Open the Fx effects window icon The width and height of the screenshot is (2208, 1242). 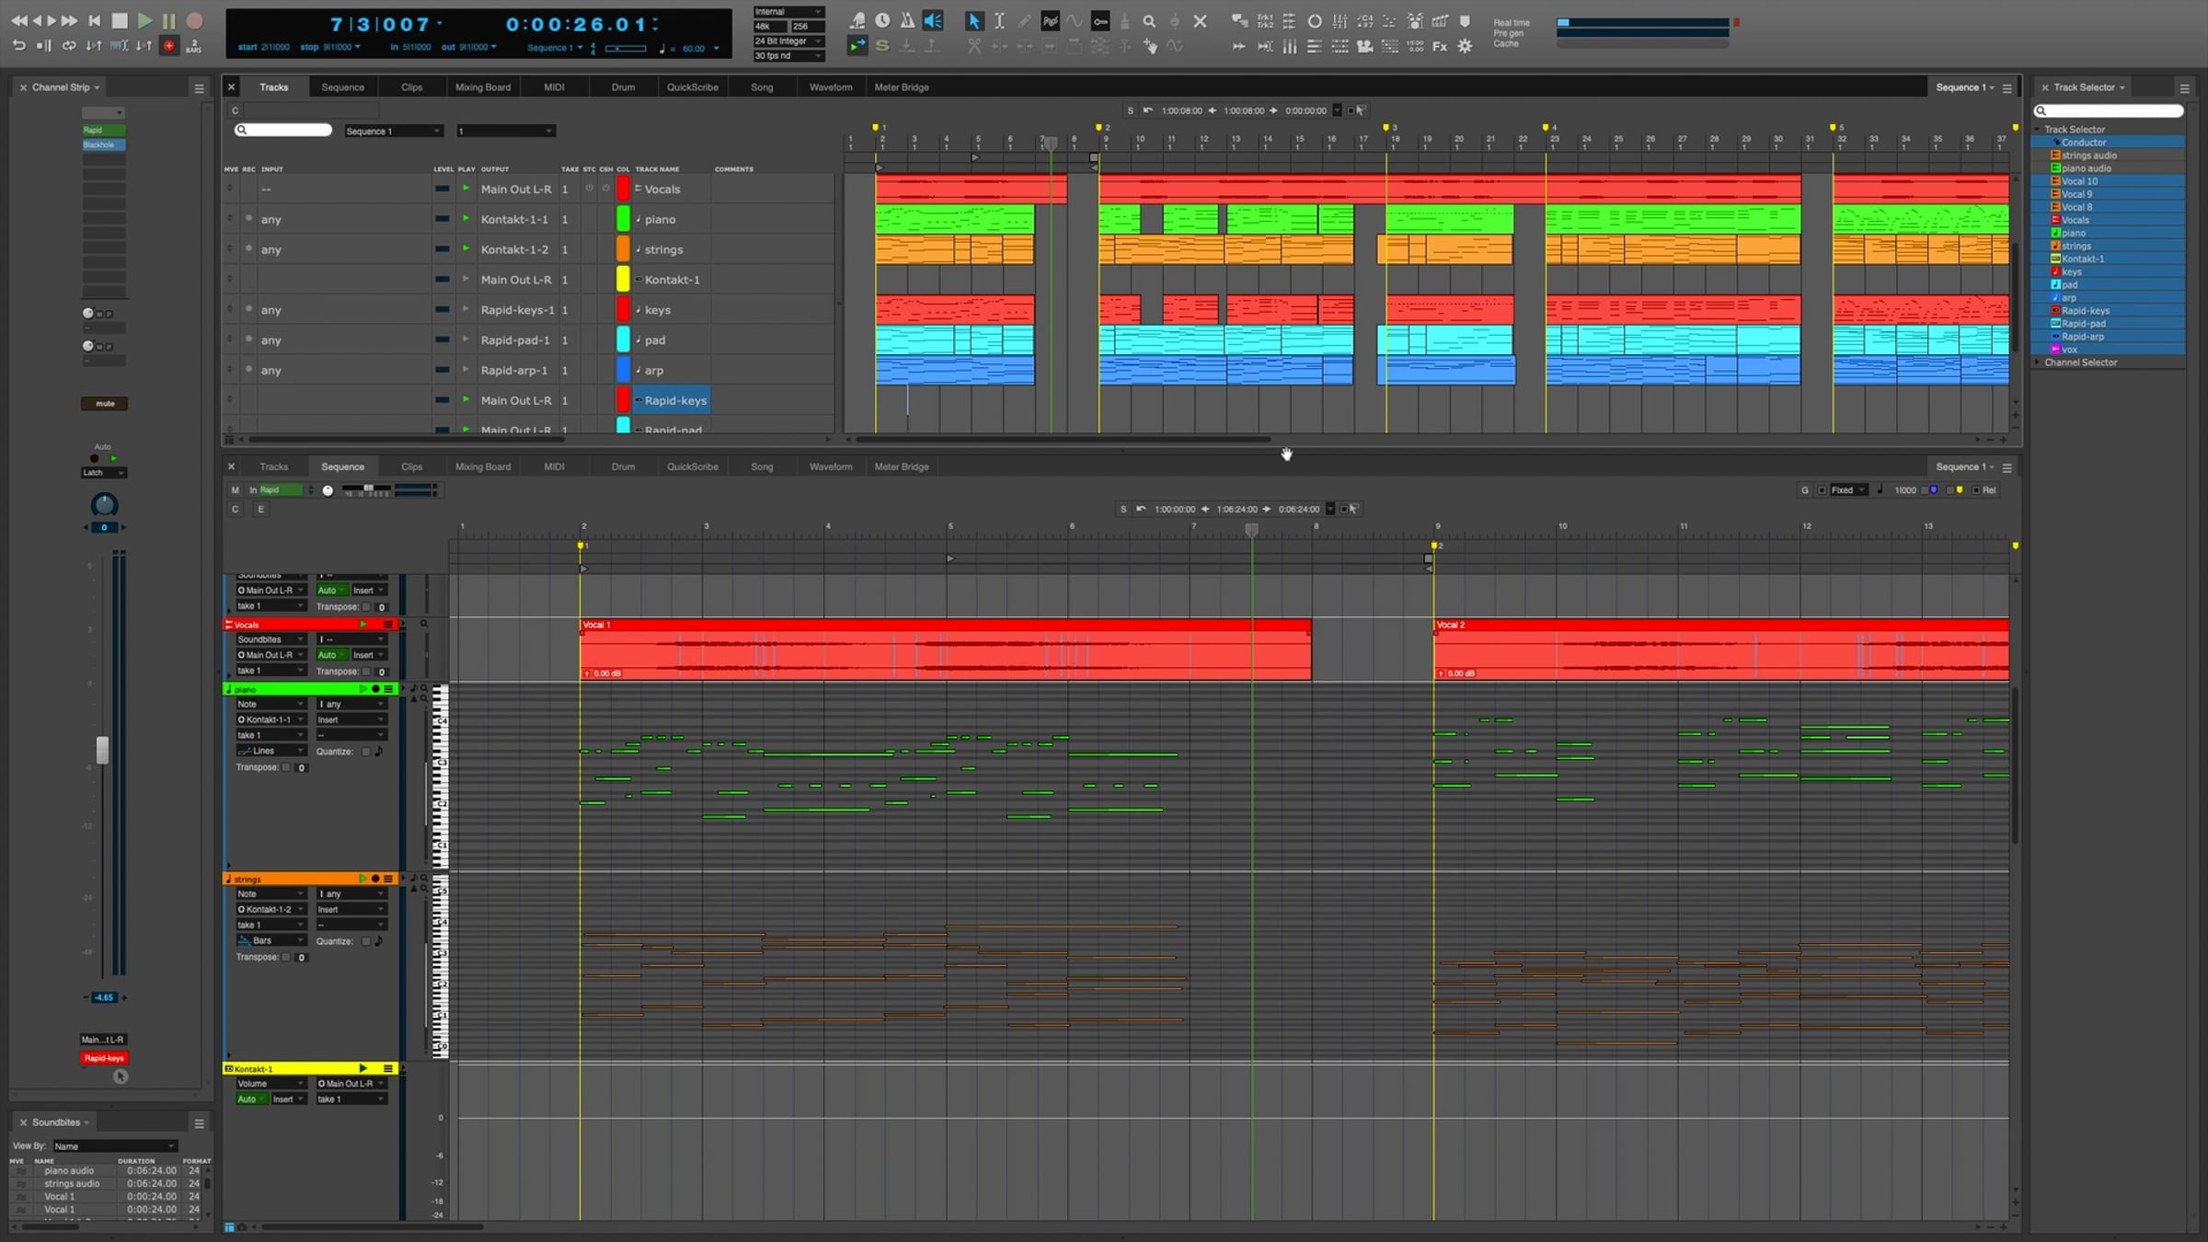click(1440, 46)
